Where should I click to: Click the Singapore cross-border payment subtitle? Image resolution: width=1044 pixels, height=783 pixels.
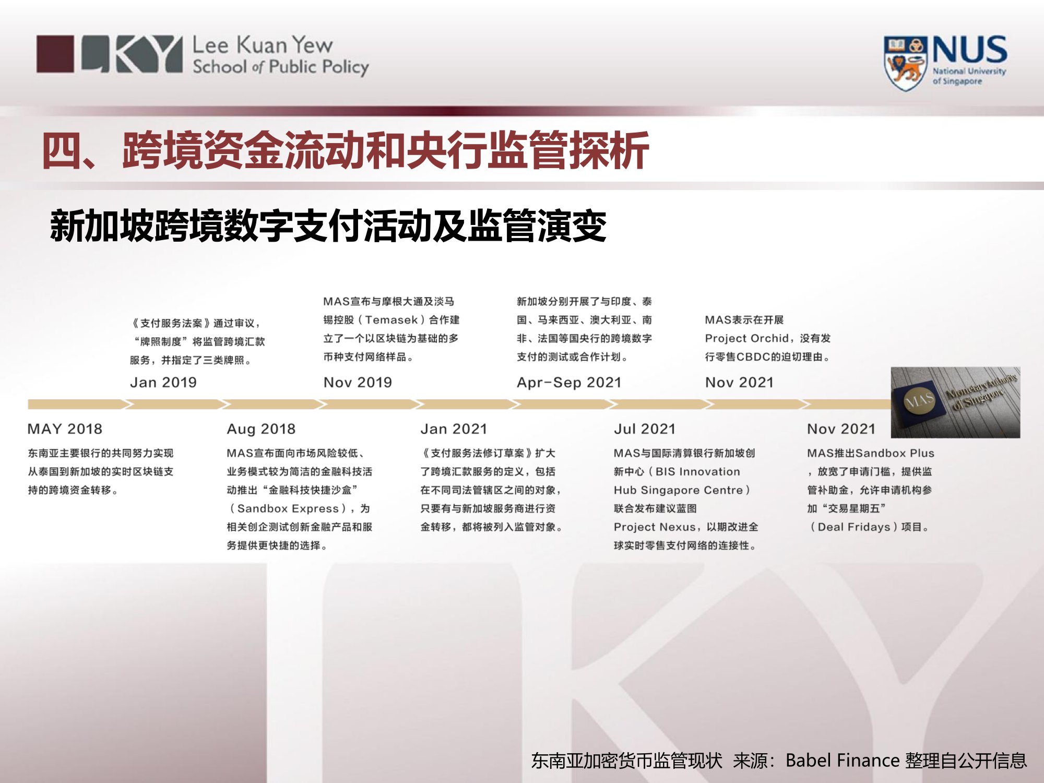328,226
